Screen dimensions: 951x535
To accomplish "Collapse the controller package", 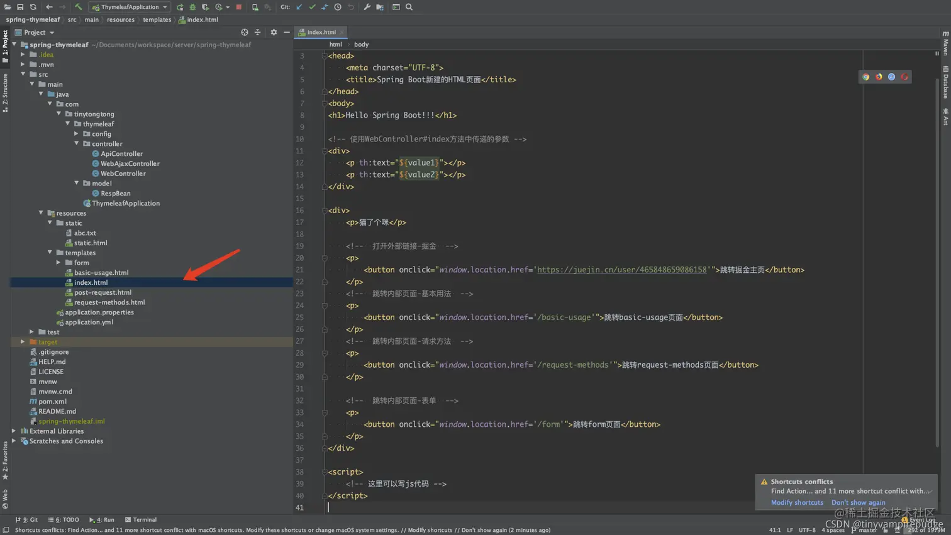I will click(x=77, y=144).
